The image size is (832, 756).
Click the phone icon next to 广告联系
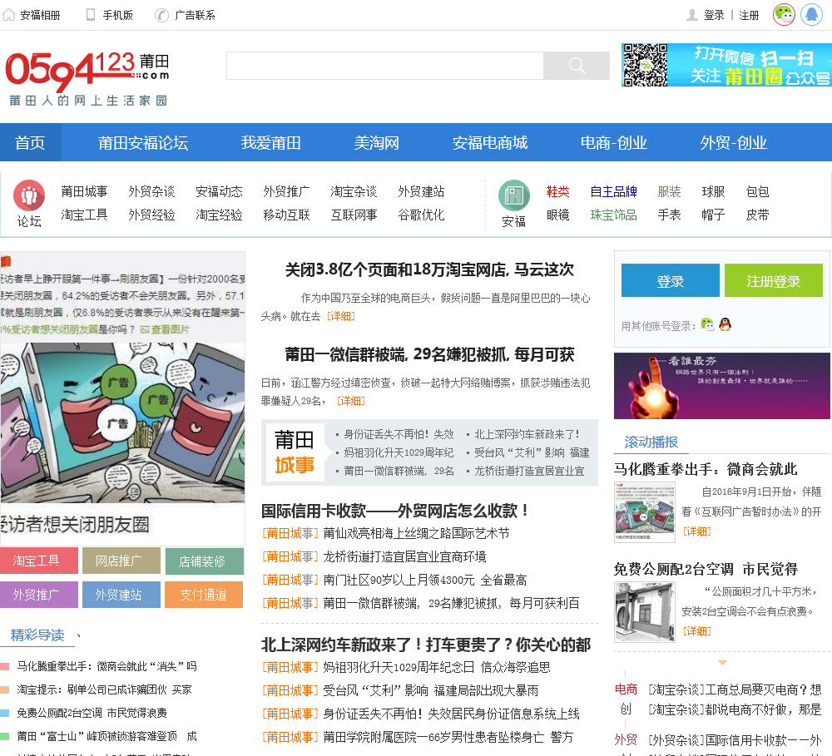(x=161, y=15)
